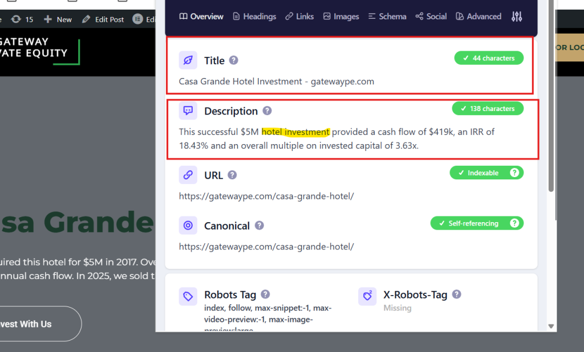Viewport: 584px width, 352px height.
Task: Open the Links tab
Action: (299, 17)
